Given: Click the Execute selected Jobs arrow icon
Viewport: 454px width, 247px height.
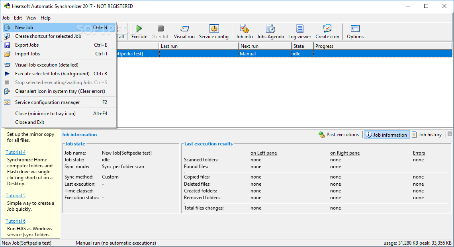Looking at the screenshot, I should 7,74.
